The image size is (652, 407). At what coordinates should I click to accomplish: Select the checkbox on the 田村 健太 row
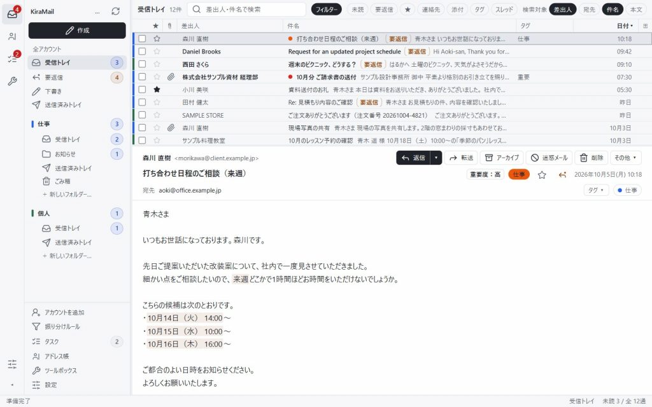tap(142, 102)
